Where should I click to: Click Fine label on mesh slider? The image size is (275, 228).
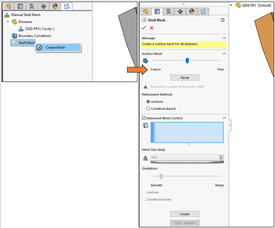[220, 69]
